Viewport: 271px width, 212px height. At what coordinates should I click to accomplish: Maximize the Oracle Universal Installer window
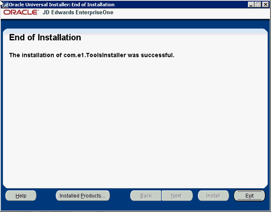[258, 5]
